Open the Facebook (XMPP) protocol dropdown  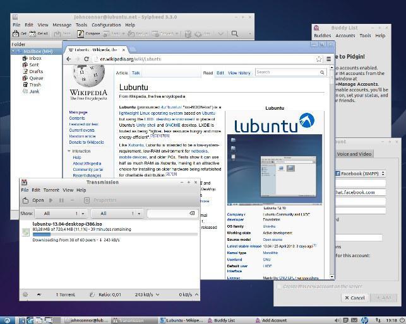point(360,173)
